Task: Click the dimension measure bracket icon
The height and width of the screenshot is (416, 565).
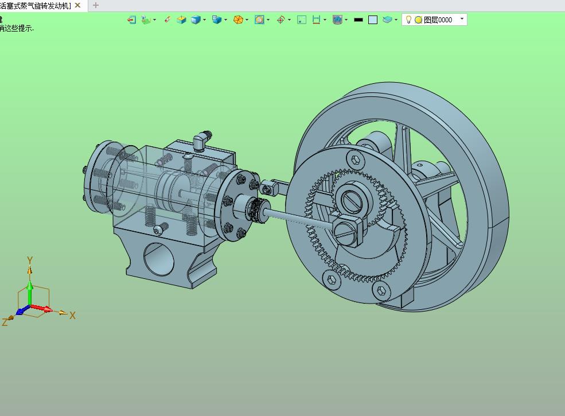Action: (317, 20)
